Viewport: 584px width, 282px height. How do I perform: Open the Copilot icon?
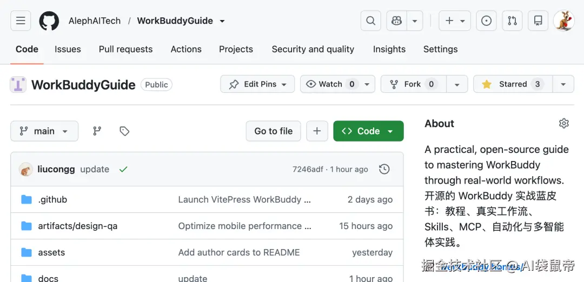397,21
